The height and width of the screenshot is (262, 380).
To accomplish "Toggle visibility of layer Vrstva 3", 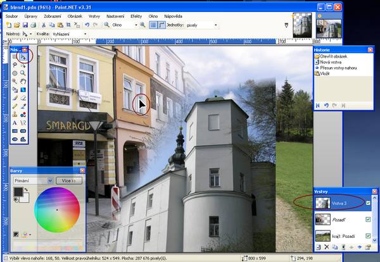I will 368,203.
